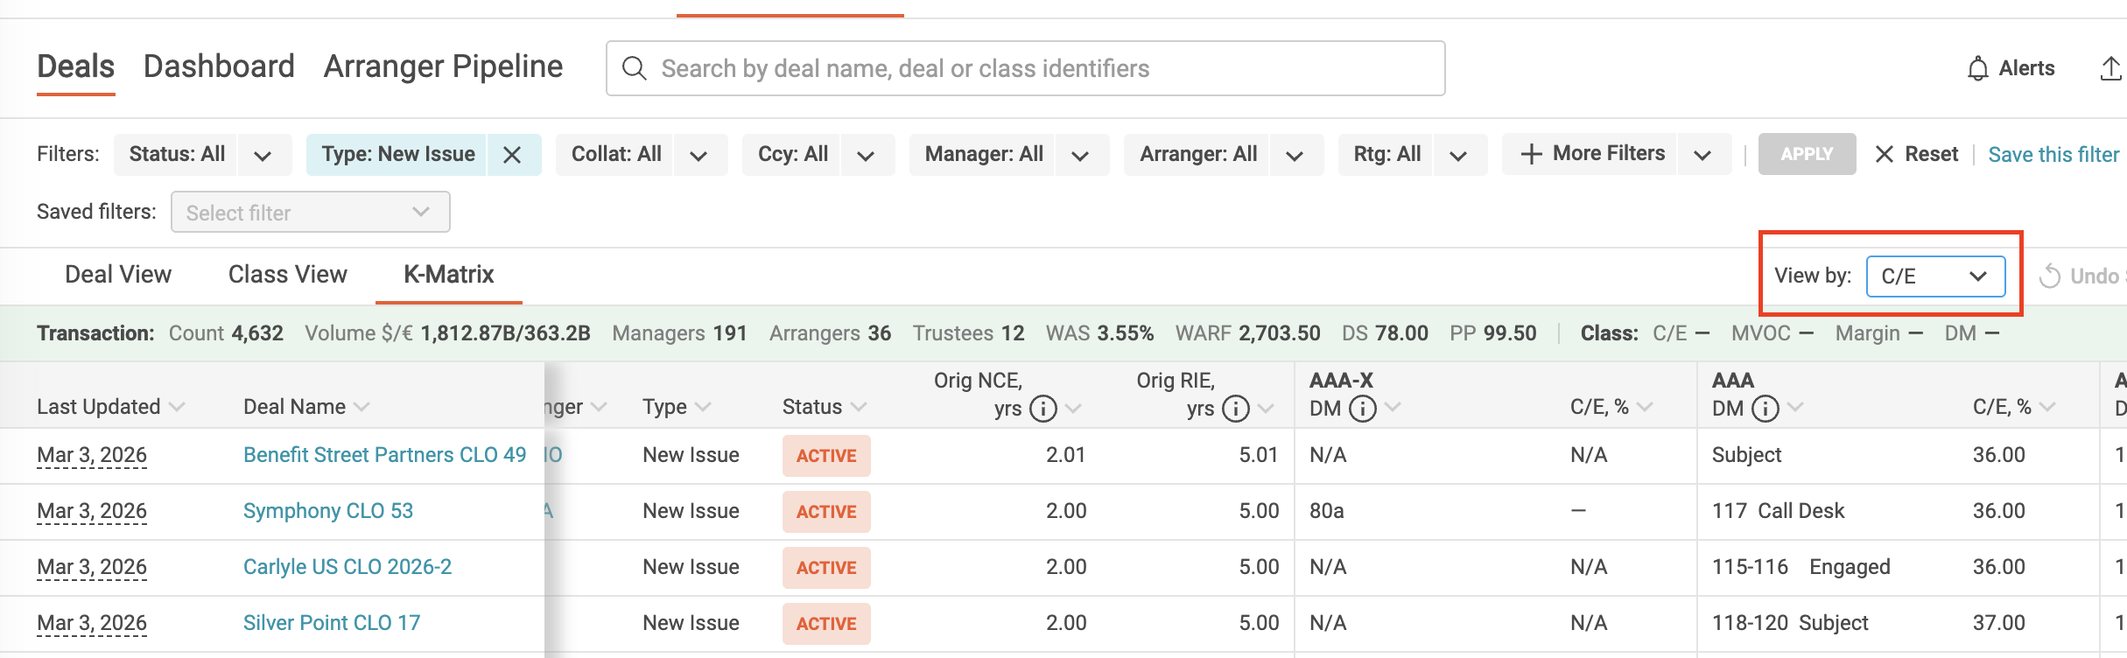Click the AAA DM info icon

(1765, 409)
